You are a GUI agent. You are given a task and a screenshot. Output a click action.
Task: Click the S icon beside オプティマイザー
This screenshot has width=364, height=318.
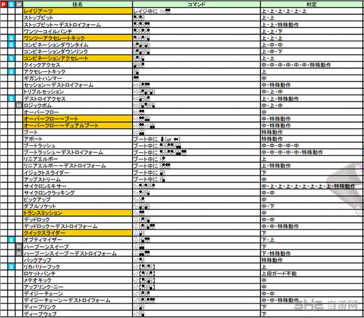click(x=11, y=240)
